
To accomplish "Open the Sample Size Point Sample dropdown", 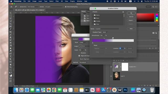I will pyautogui.click(x=33, y=7).
